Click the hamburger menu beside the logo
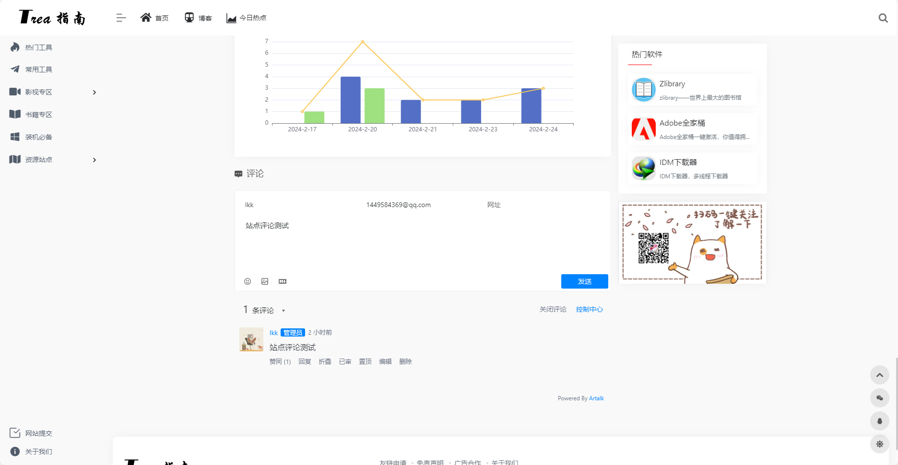 pyautogui.click(x=121, y=18)
